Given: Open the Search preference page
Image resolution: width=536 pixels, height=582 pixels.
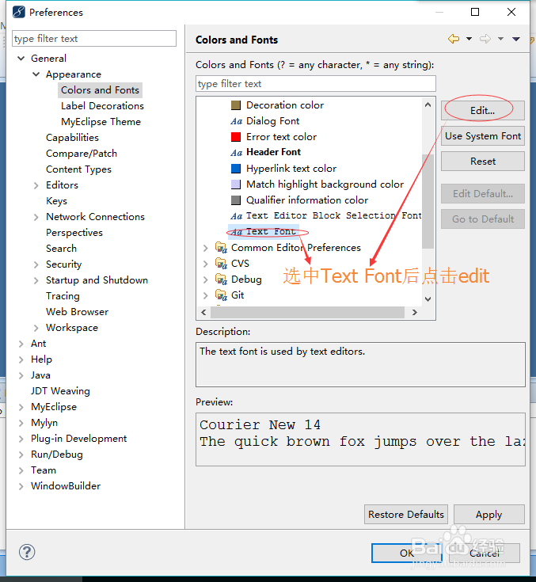Looking at the screenshot, I should pos(61,249).
